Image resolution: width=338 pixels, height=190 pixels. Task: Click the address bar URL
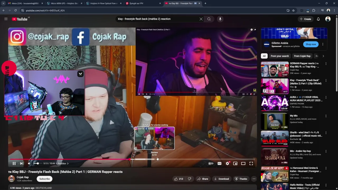tap(45, 11)
